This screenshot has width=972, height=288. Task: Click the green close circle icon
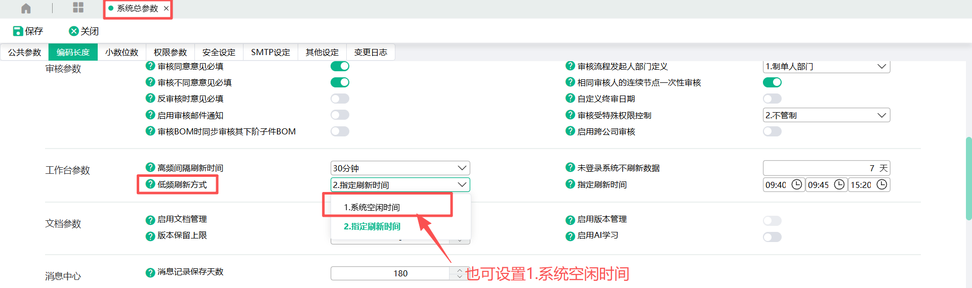pos(74,31)
